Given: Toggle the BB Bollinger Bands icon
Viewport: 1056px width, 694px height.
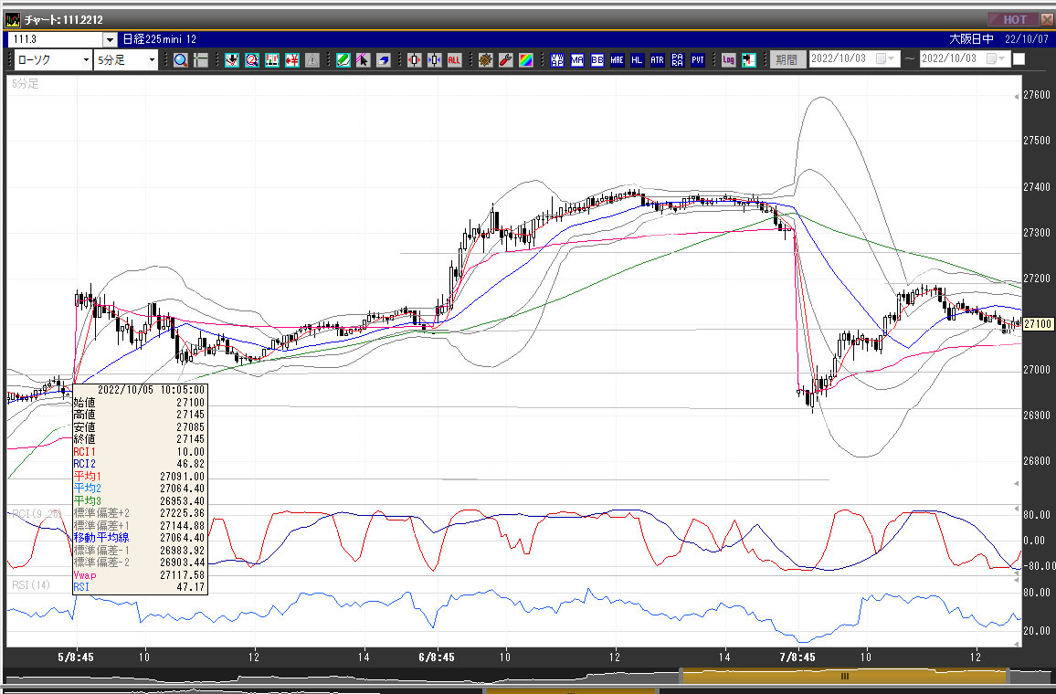Looking at the screenshot, I should pyautogui.click(x=597, y=60).
